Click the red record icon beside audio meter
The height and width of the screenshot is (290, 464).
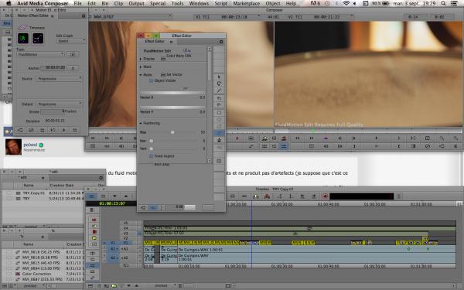(326, 196)
